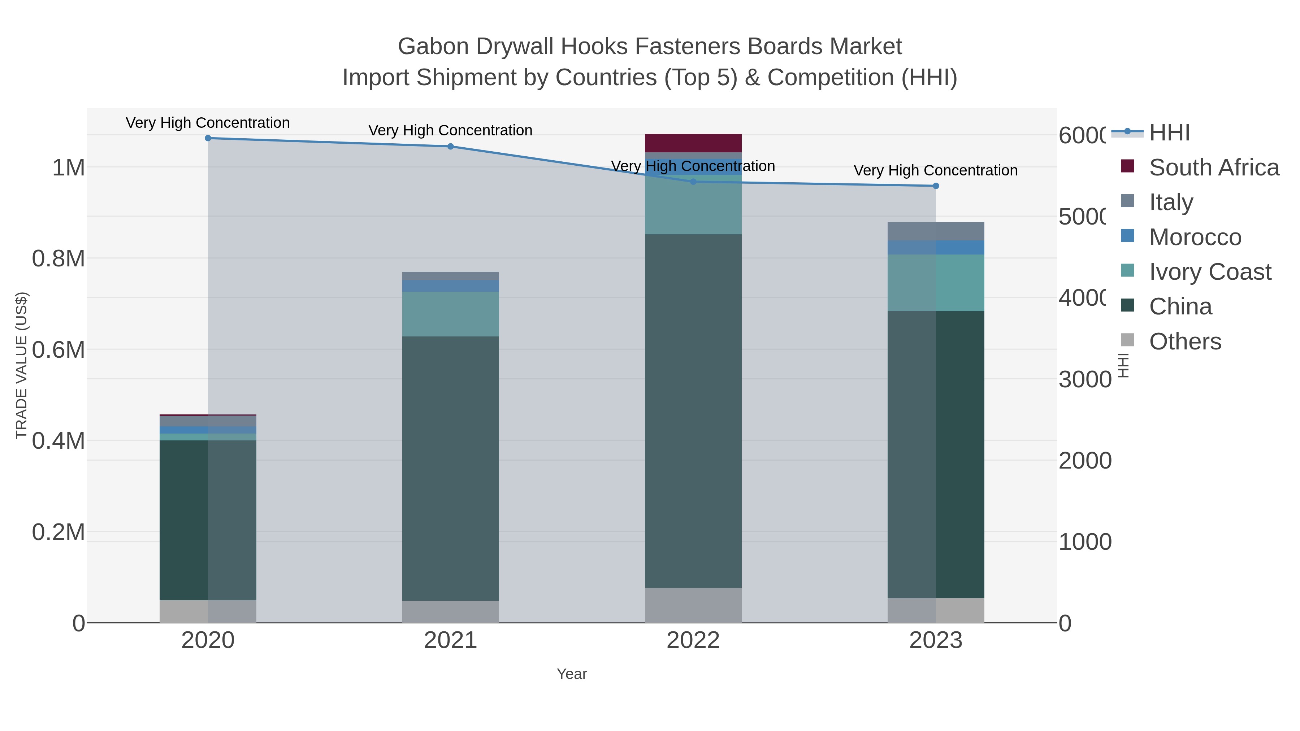Click the 2021 x-axis label

451,641
